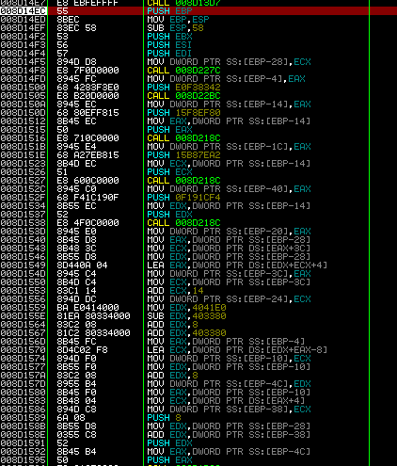The height and width of the screenshot is (466, 397).
Task: Click address 008D1591
Action: (24, 443)
